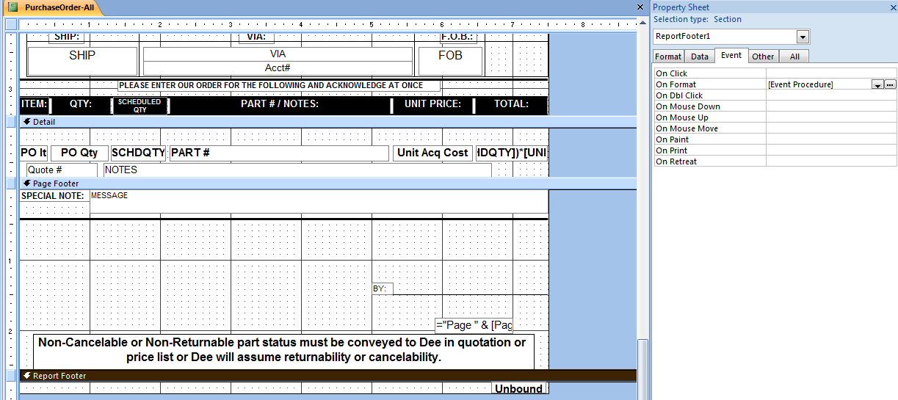This screenshot has width=898, height=400.
Task: Select the PurchaseOrder-All document tab
Action: point(52,7)
